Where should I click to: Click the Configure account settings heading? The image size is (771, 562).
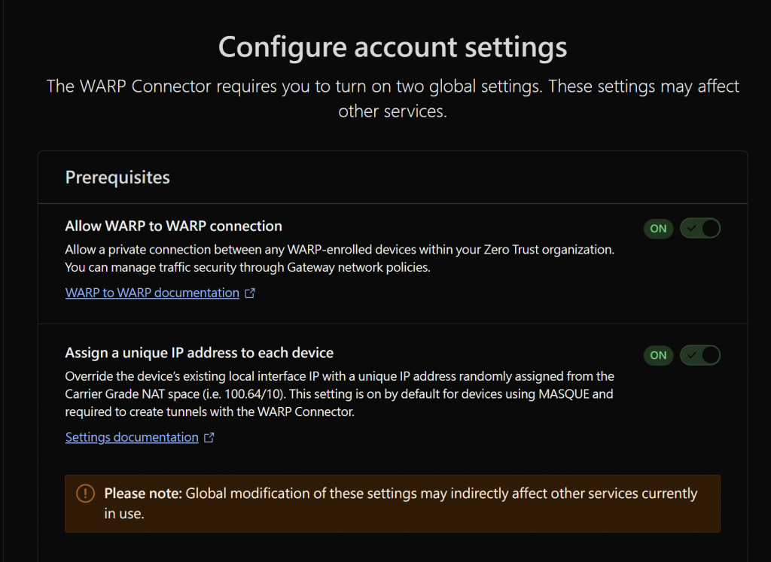coord(392,47)
